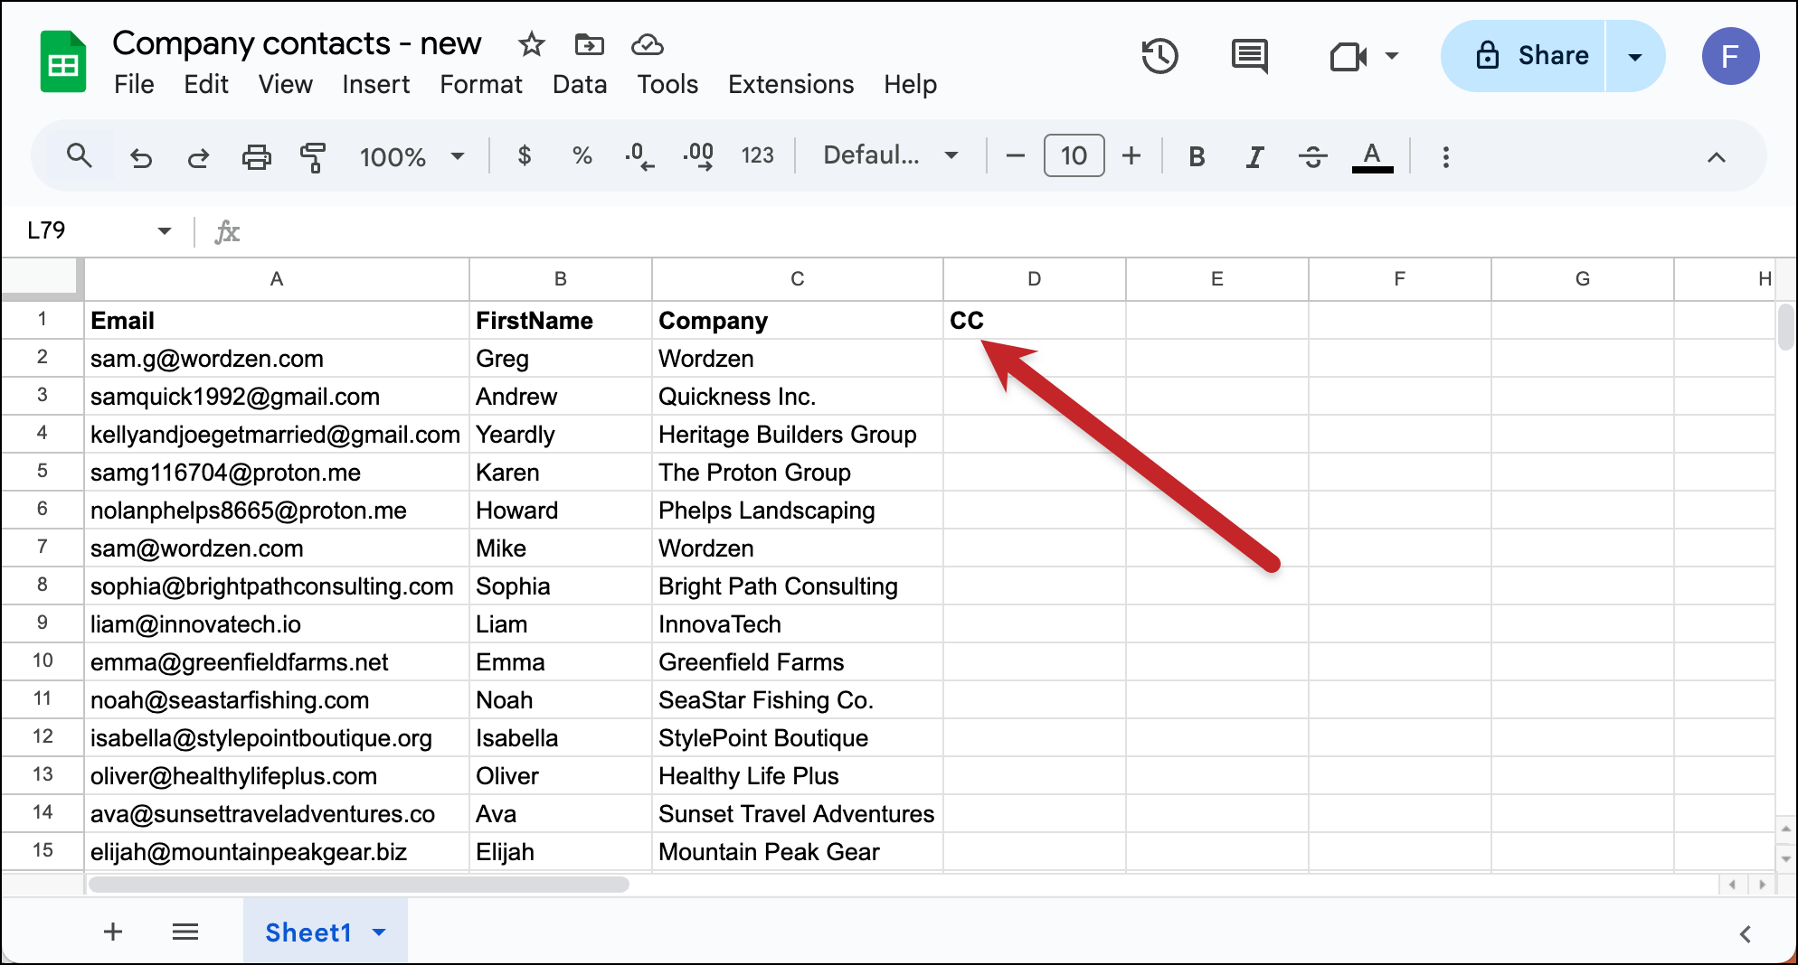
Task: Click the Move to folder icon
Action: click(589, 44)
